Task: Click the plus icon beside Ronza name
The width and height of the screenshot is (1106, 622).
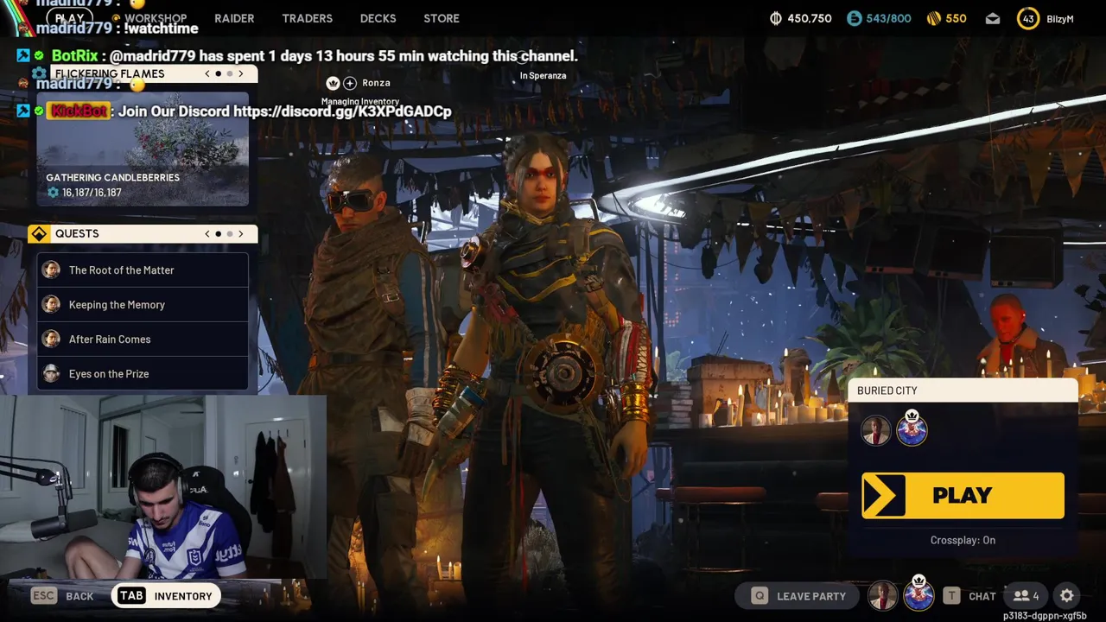Action: coord(350,83)
